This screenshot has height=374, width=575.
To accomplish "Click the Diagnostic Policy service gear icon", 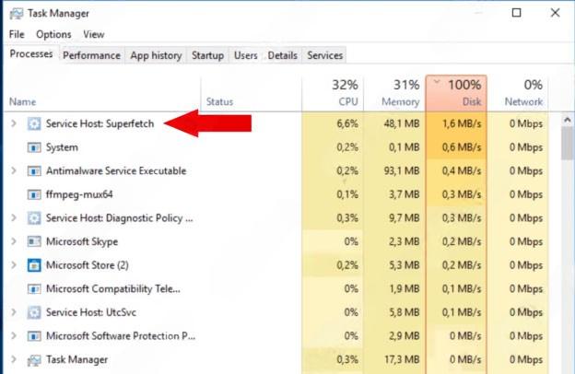I will [x=34, y=218].
